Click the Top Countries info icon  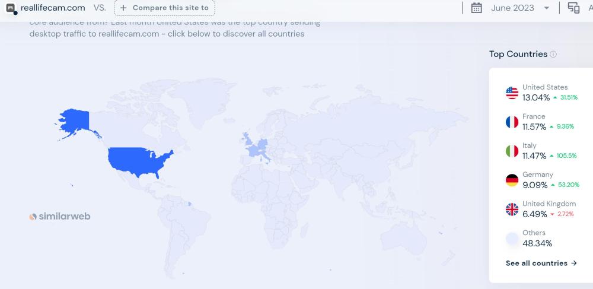click(553, 55)
